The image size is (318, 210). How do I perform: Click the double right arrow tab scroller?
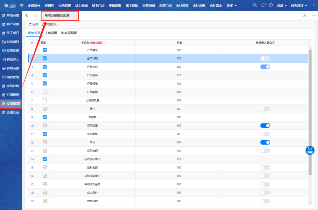coord(305,16)
